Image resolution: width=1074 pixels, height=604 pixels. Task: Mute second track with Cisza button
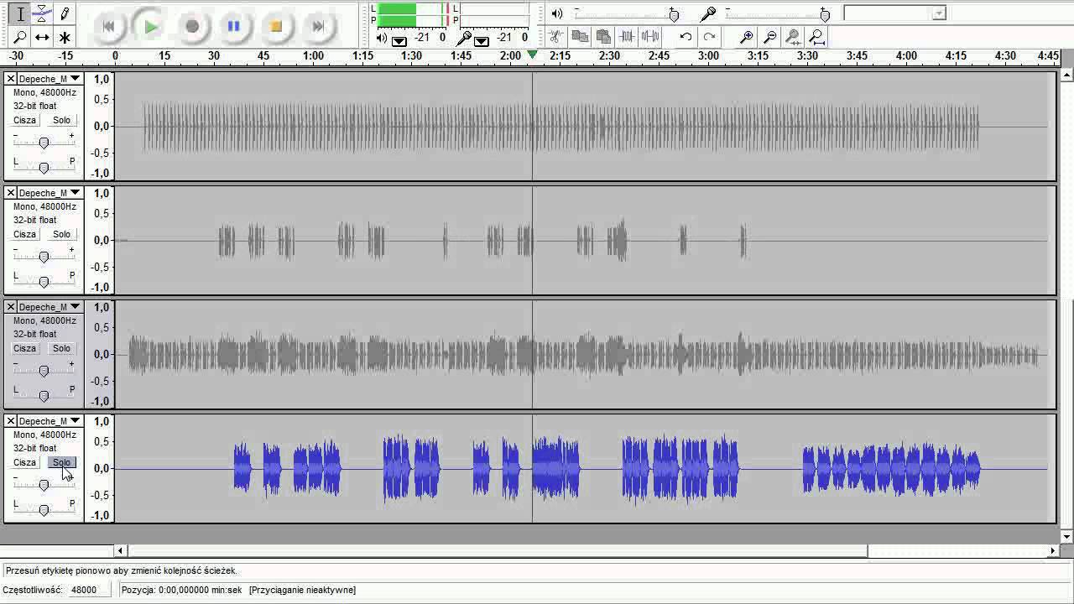pos(24,234)
